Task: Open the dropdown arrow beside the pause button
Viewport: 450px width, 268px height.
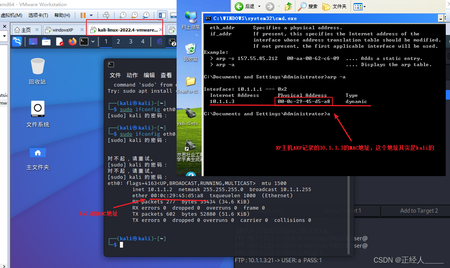Action: (91, 15)
